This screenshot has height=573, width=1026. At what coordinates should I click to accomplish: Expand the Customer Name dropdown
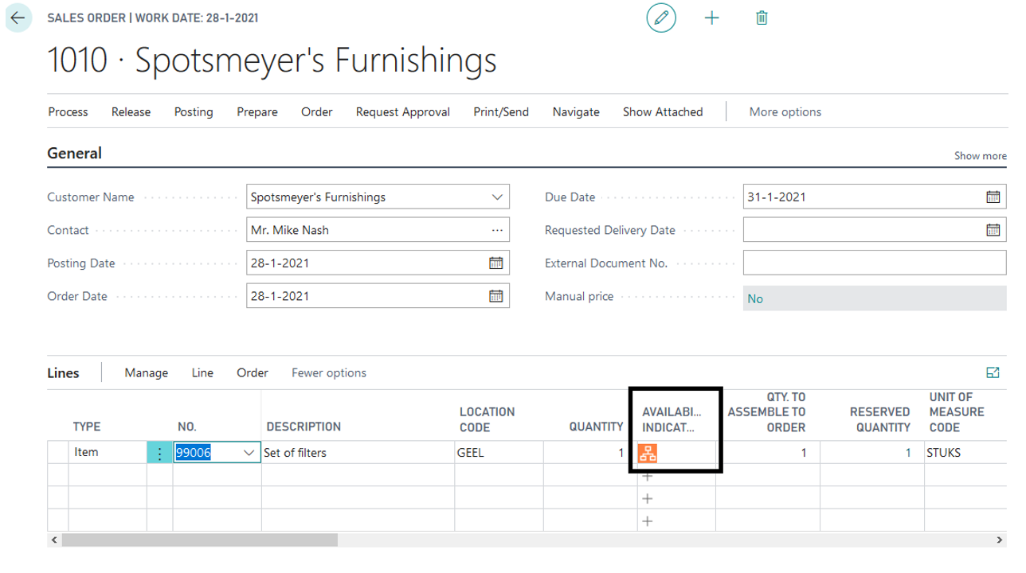(497, 197)
